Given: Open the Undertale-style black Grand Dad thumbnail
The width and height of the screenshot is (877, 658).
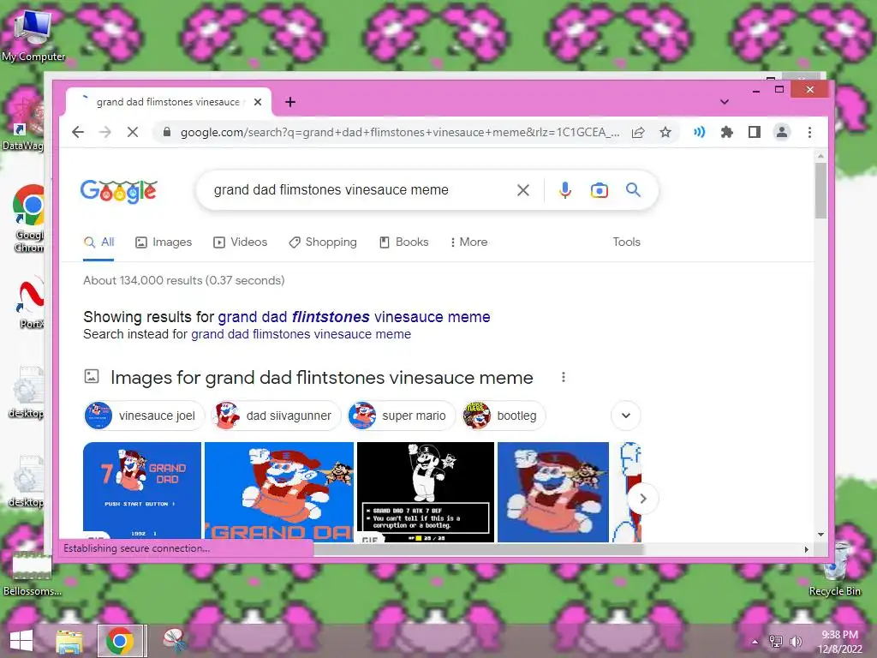Looking at the screenshot, I should point(426,492).
